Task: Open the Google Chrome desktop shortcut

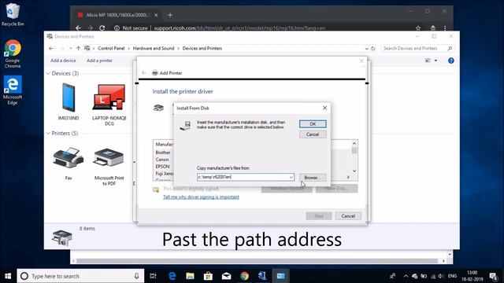Action: click(x=13, y=53)
